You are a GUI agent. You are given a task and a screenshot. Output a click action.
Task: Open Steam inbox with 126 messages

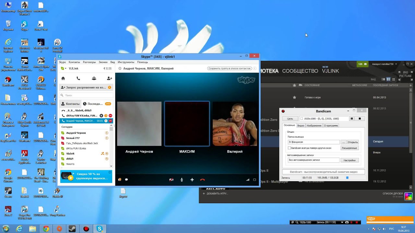(x=362, y=64)
